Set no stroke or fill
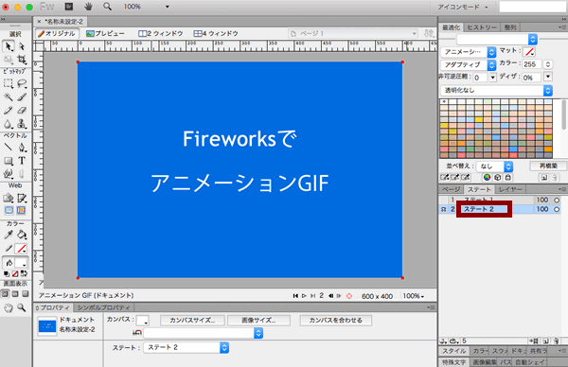 15,273
